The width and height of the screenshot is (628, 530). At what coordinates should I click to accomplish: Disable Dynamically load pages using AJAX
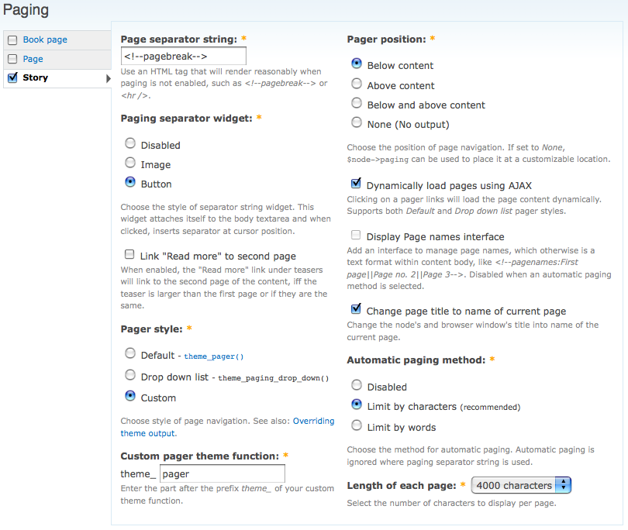(356, 184)
